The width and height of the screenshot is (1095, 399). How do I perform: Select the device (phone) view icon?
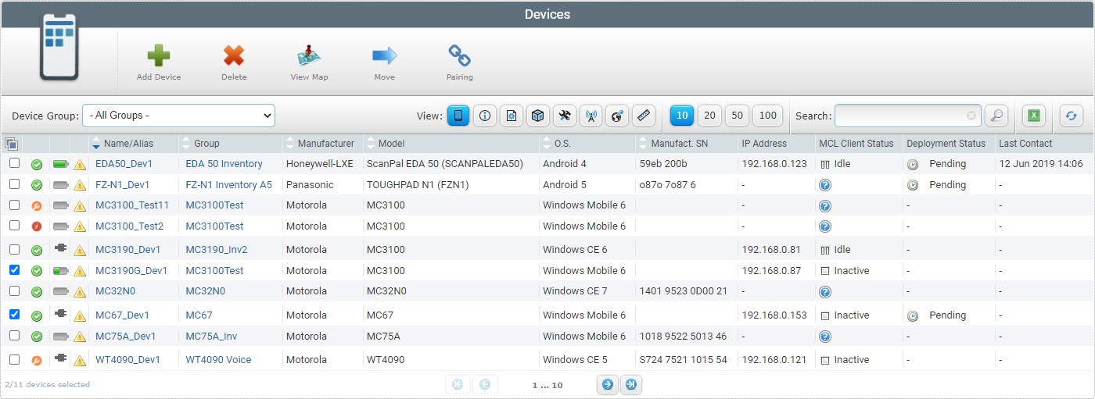(x=458, y=116)
